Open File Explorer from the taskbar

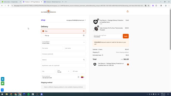click(x=7, y=94)
